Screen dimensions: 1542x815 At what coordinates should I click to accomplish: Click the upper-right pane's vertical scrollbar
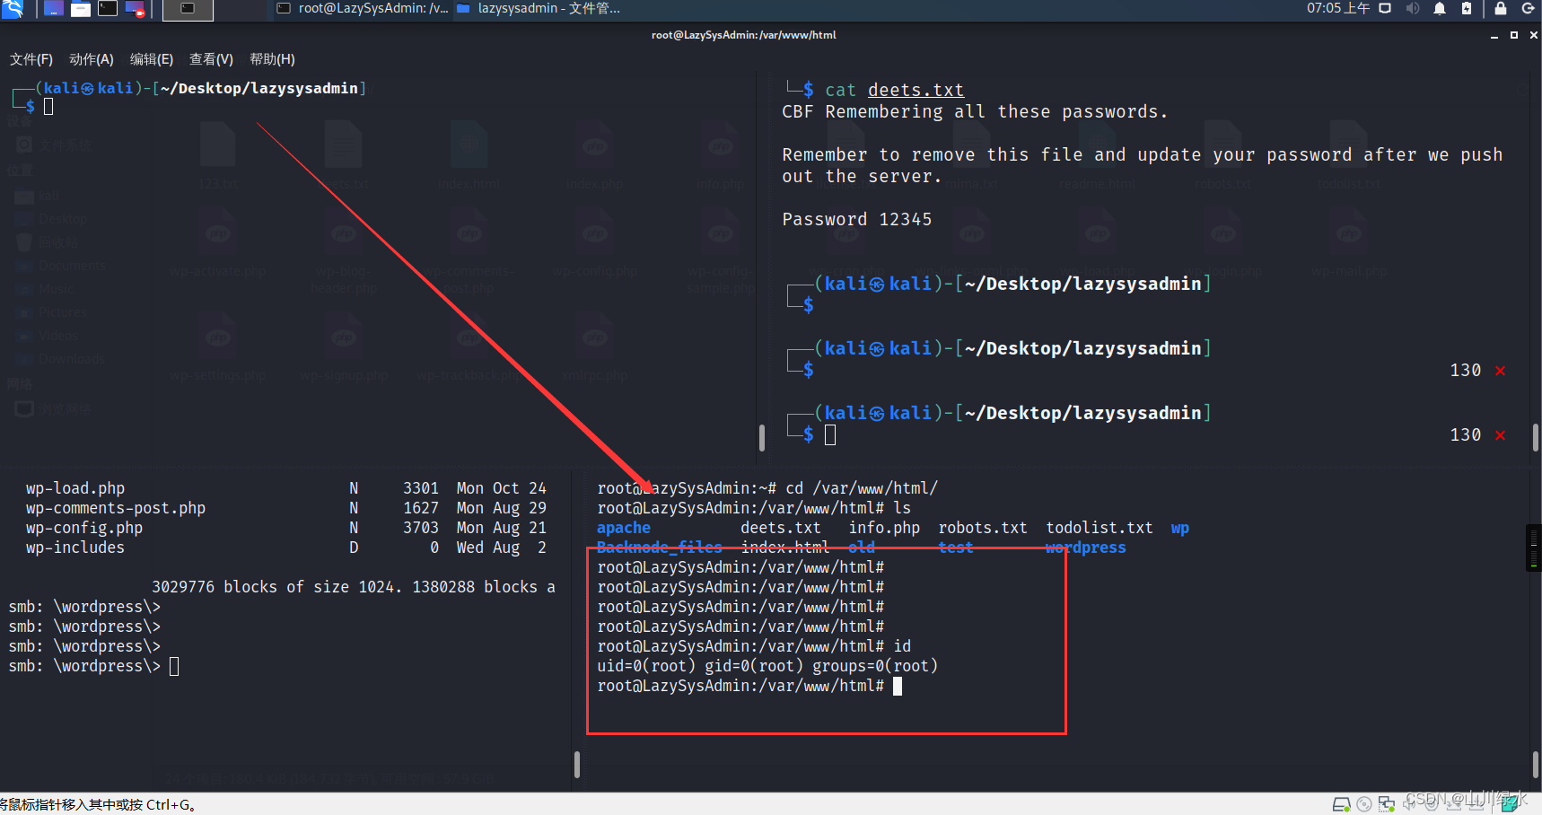click(x=1536, y=438)
